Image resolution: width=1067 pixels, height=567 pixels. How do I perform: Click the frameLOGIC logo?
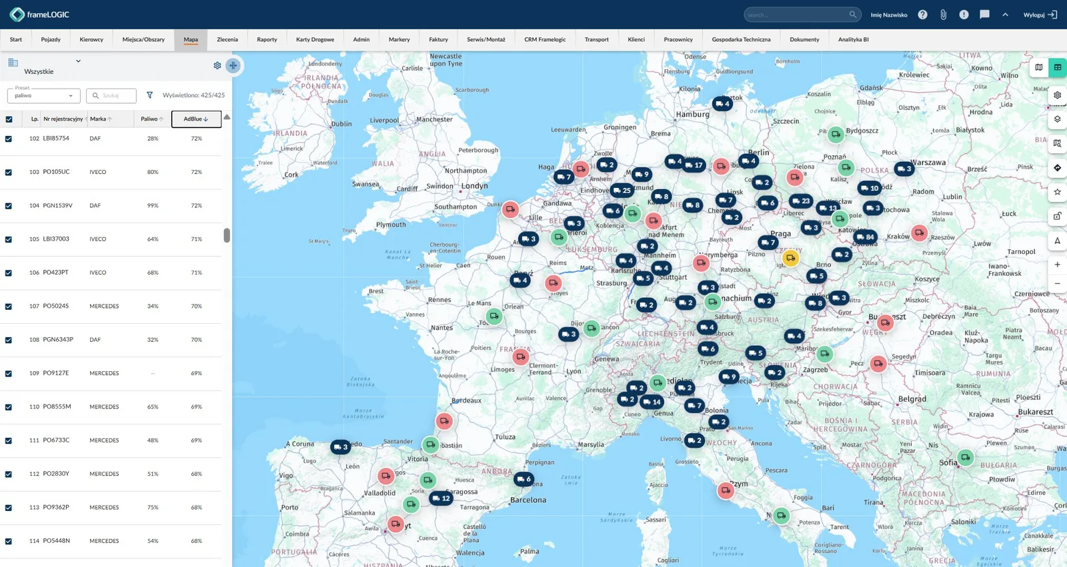pos(40,14)
